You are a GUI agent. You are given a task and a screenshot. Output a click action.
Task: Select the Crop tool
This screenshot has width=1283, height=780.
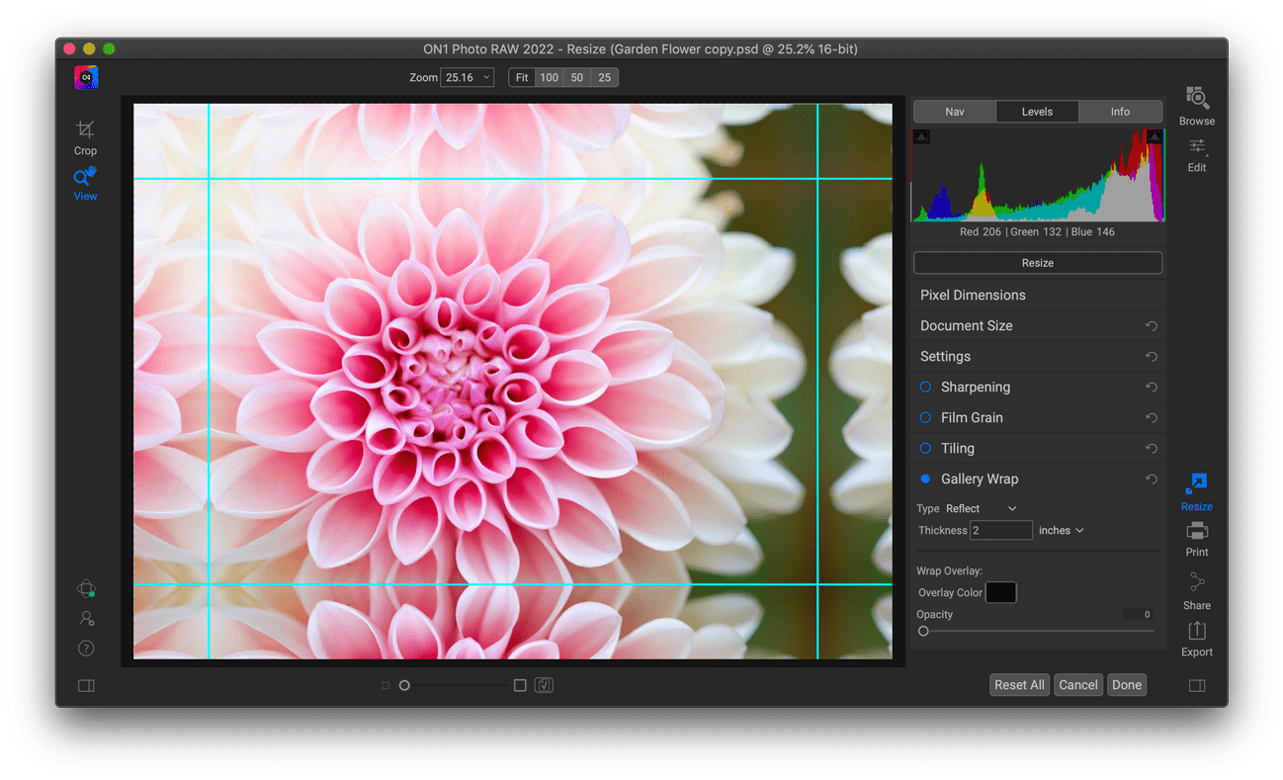coord(85,137)
